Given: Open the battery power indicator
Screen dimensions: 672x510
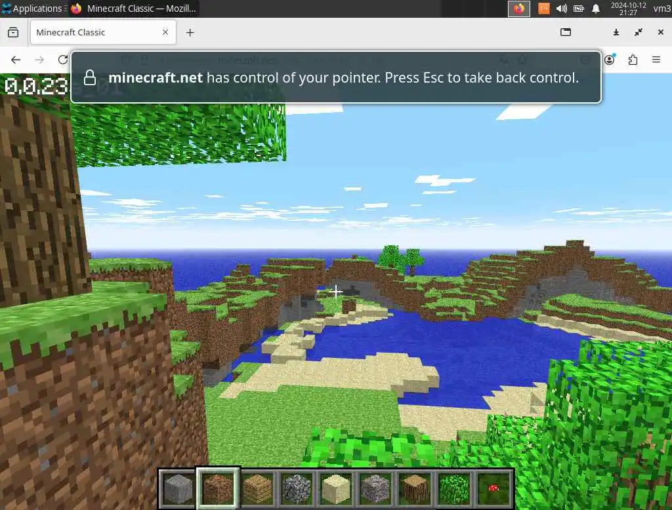Looking at the screenshot, I should (579, 9).
